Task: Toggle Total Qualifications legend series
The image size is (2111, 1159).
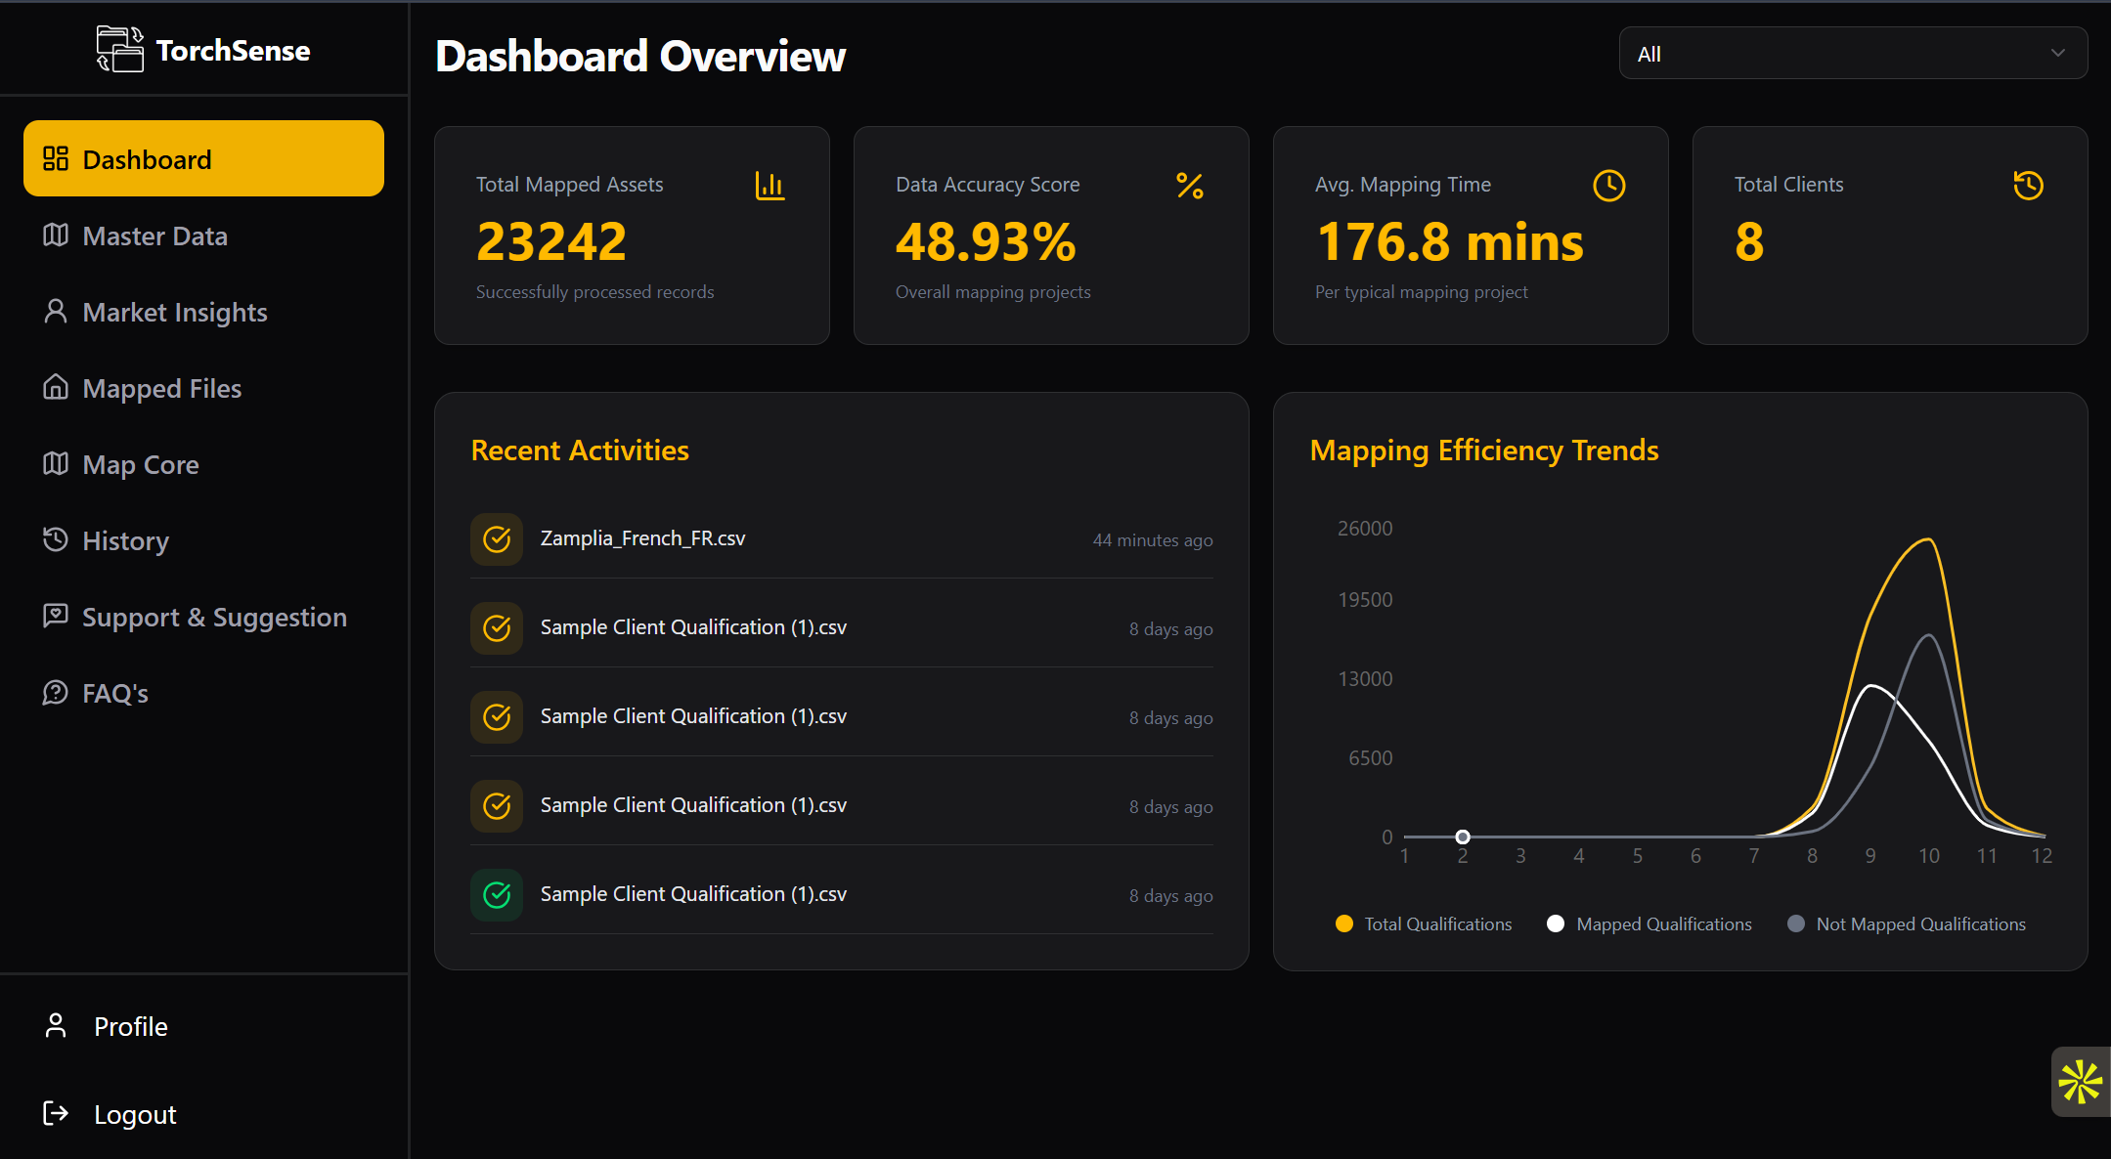Action: pos(1424,923)
